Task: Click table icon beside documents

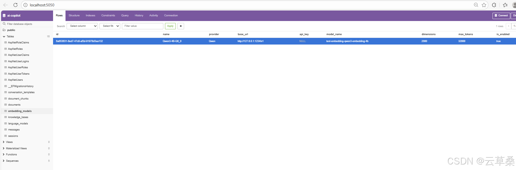Action: [x=6, y=104]
